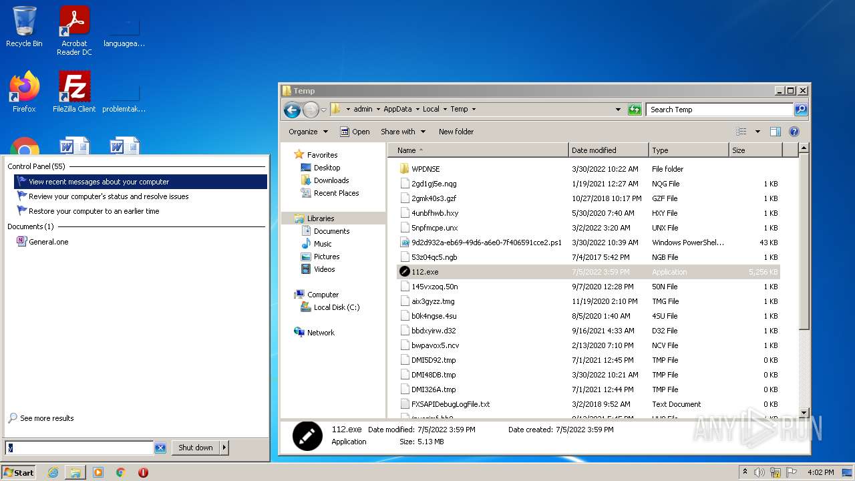Open View recent messages about your computer
The height and width of the screenshot is (481, 855).
coord(140,182)
